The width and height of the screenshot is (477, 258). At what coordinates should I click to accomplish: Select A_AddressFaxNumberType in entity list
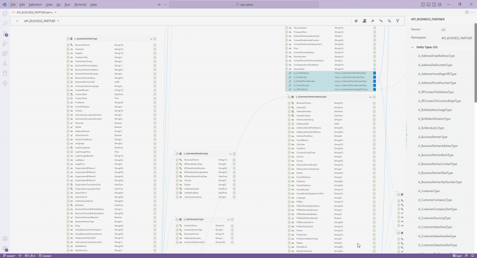click(435, 65)
